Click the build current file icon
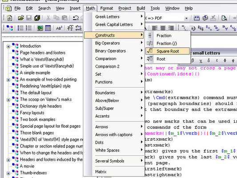 pos(197,18)
